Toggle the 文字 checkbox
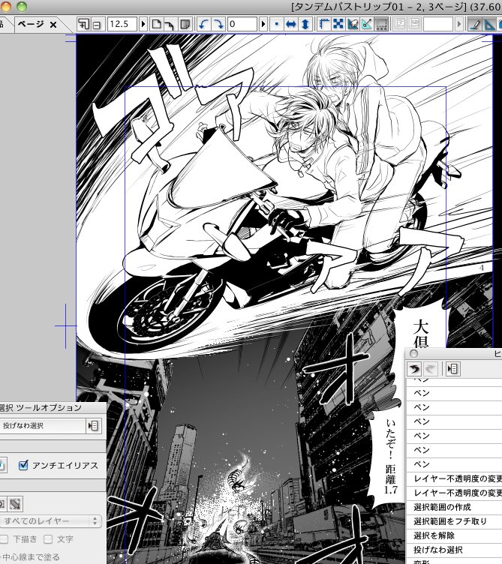 pos(48,538)
